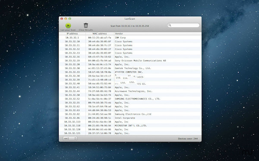Viewport: 259px width, 161px height.
Task: Click MAC address 10:34:51:06:75:84
Action: tap(100, 88)
